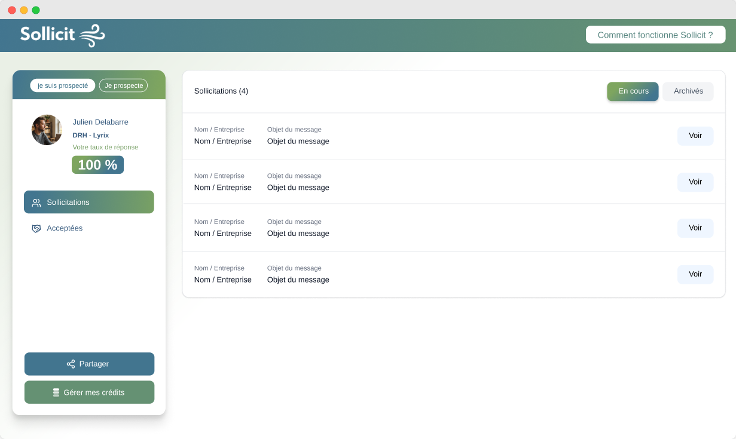This screenshot has width=736, height=439.
Task: Switch to "Je prospecte" mode
Action: click(x=124, y=85)
